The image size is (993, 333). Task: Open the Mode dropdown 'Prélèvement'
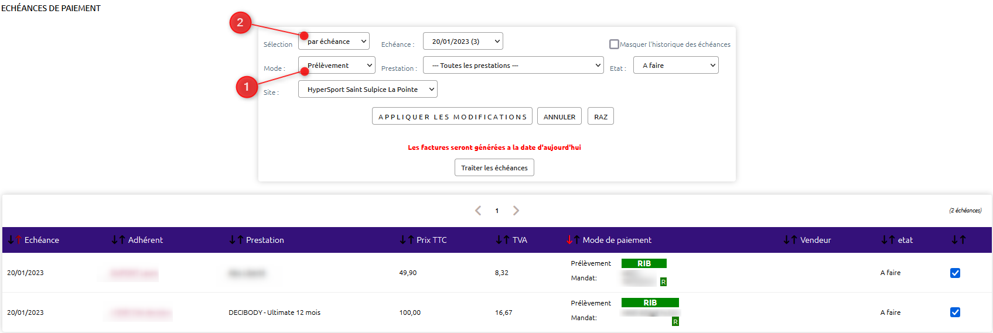(337, 65)
